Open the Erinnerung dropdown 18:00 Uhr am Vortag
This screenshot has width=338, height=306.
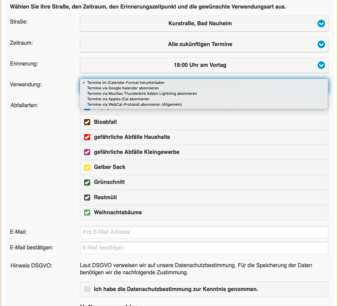click(200, 65)
